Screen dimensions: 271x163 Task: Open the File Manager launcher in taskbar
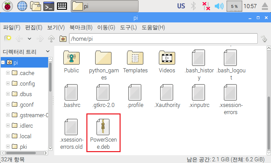[x=36, y=6]
